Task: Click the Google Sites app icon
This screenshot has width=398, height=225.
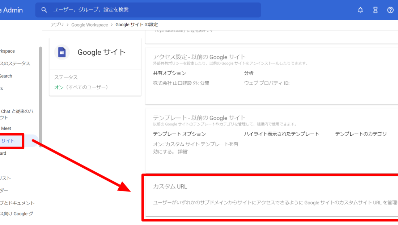Action: point(62,52)
